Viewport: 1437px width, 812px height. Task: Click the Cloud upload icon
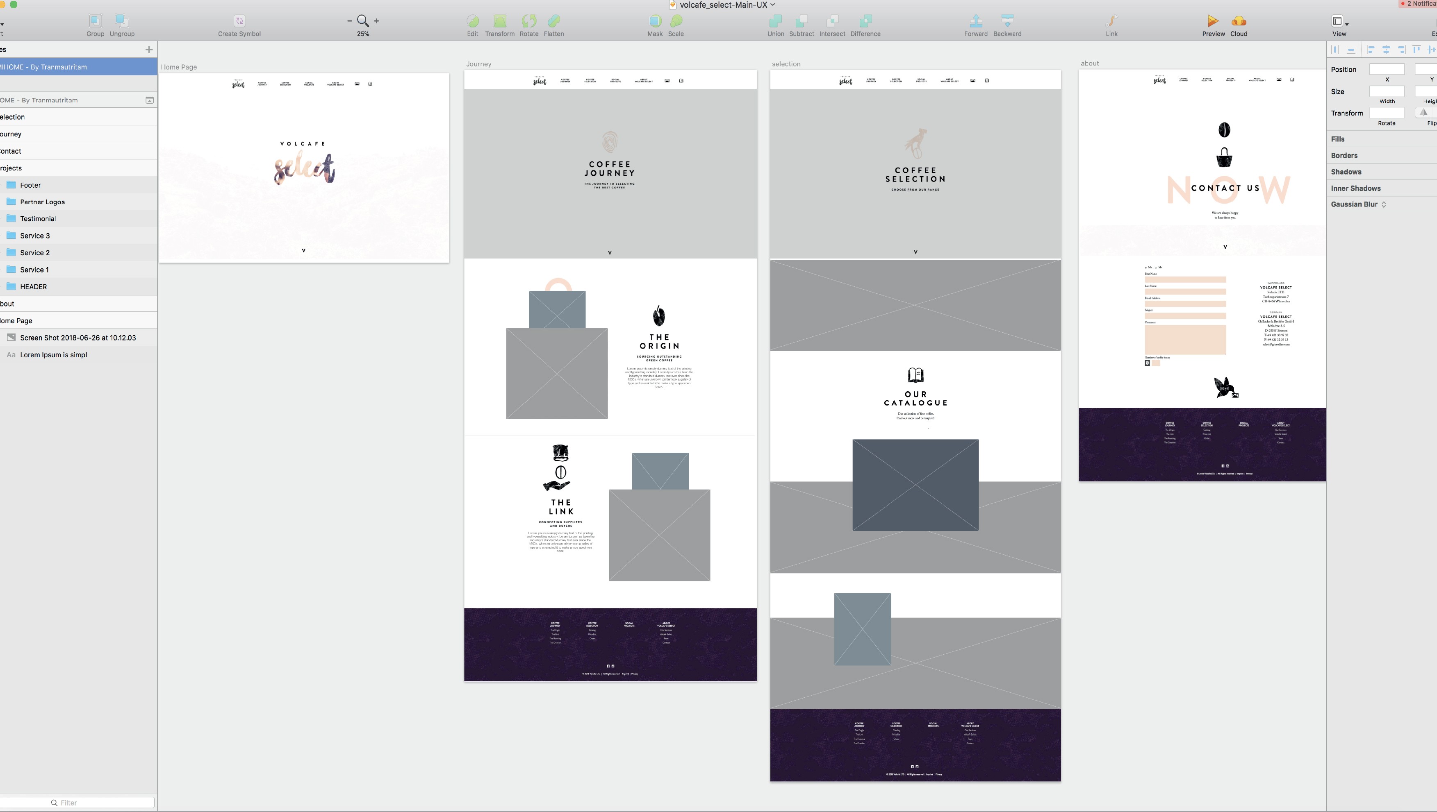[x=1238, y=21]
